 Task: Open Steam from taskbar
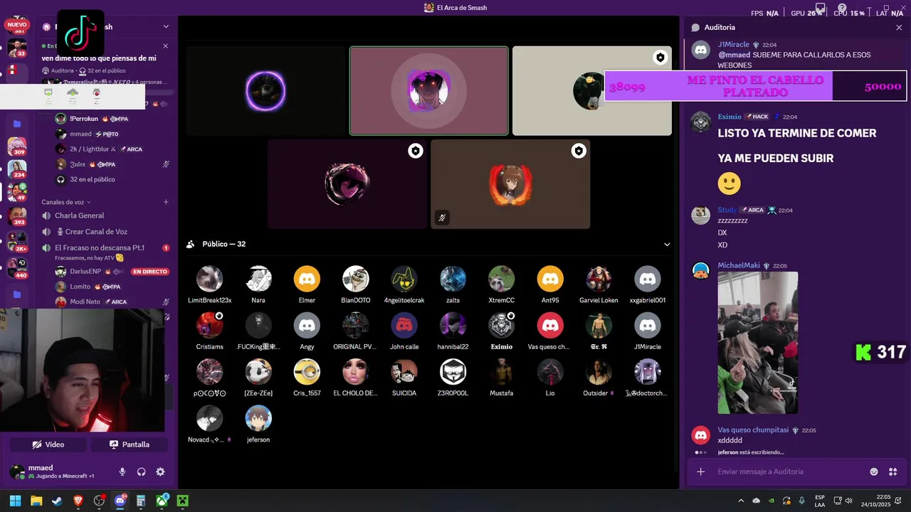pyautogui.click(x=57, y=501)
